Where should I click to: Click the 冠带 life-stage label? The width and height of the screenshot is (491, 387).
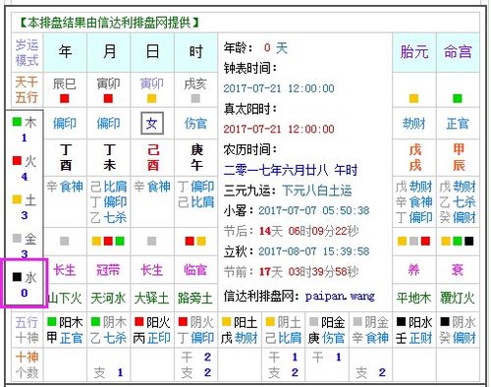[x=108, y=270]
